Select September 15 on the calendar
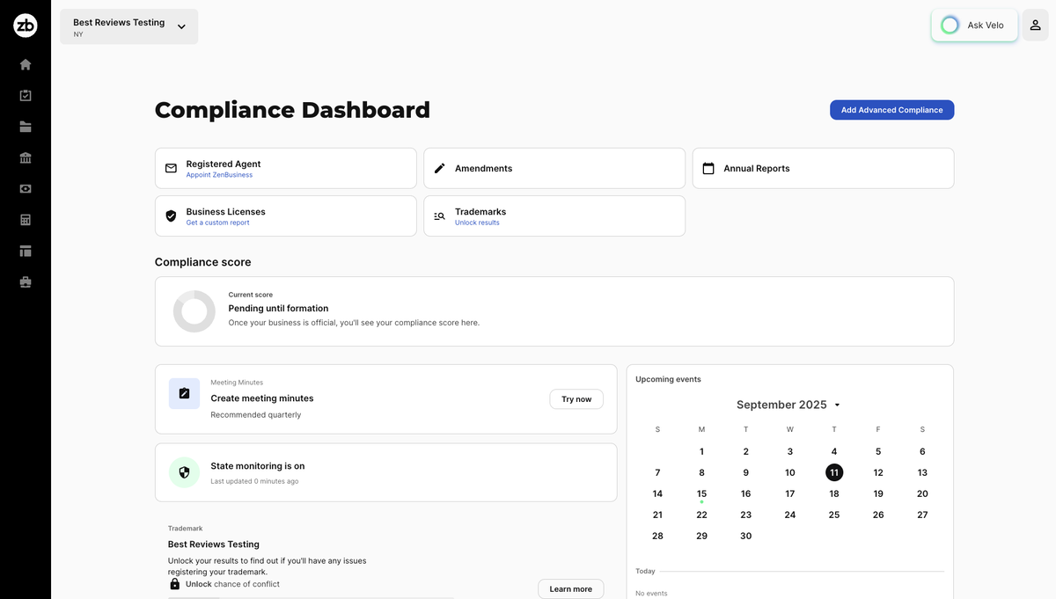This screenshot has width=1056, height=599. coord(701,493)
